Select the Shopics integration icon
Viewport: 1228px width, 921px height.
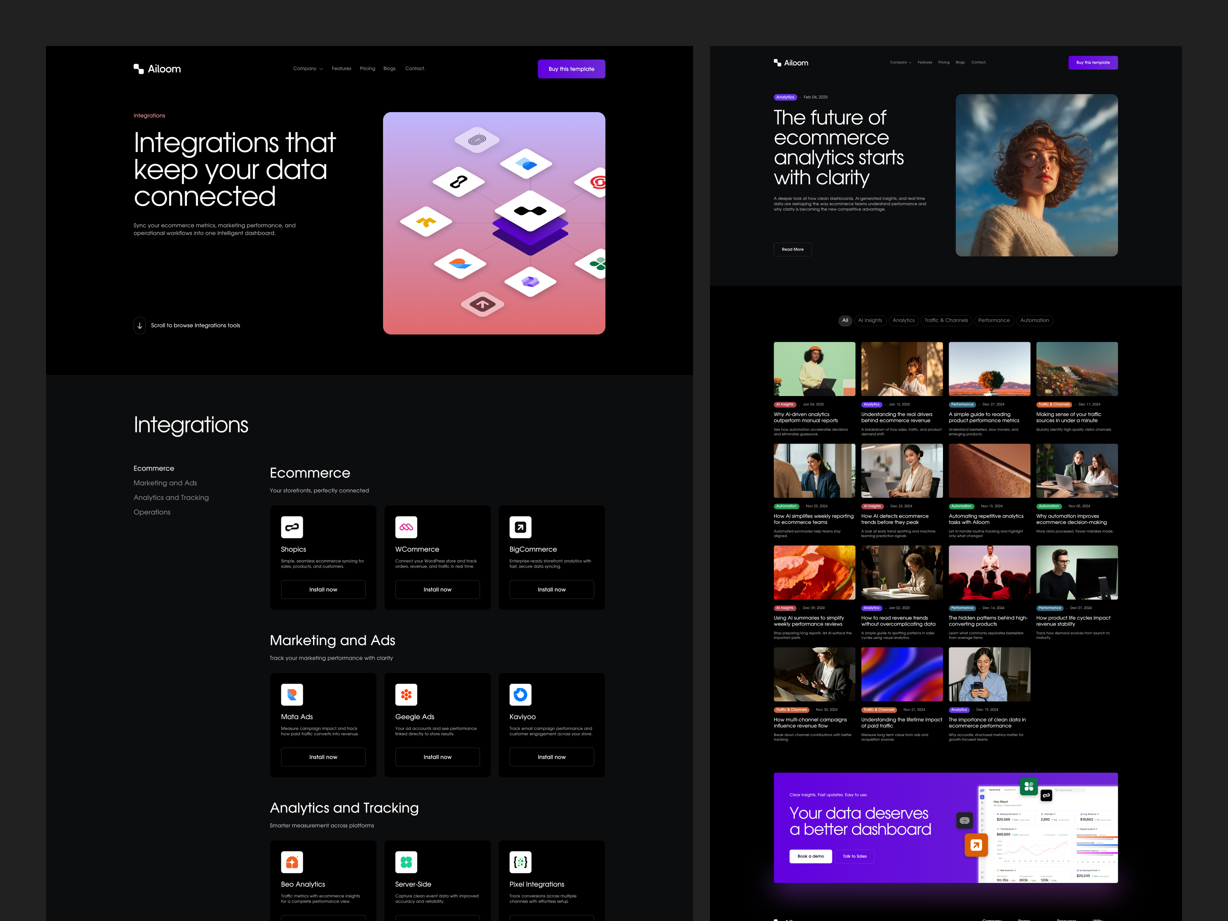(292, 527)
